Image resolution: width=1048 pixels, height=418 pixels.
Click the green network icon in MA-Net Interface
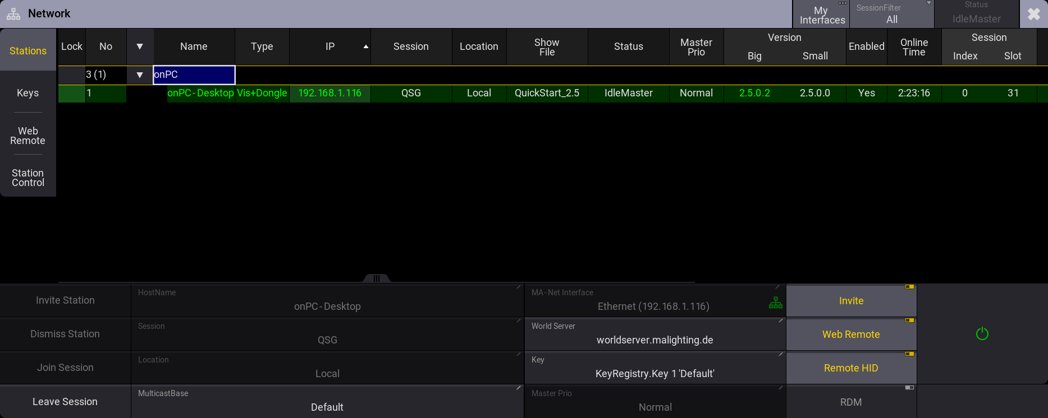(775, 303)
